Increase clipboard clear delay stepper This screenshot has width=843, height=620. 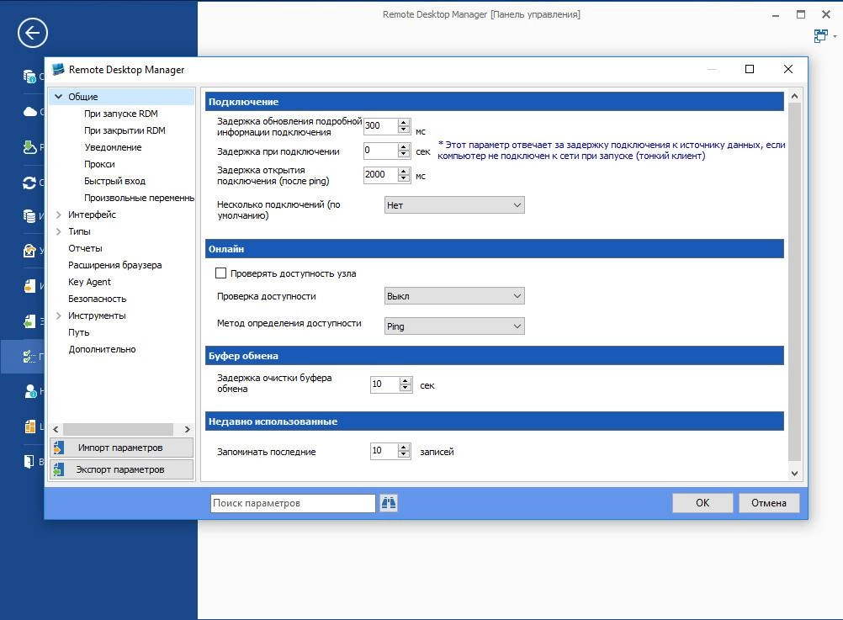click(x=405, y=381)
